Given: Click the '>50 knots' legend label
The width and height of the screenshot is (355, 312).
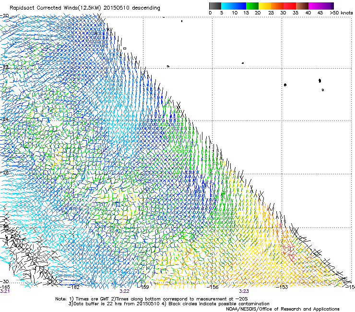Looking at the screenshot, I should point(341,13).
